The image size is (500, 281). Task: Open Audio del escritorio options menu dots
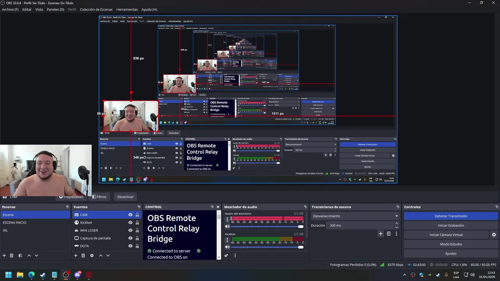pyautogui.click(x=227, y=219)
